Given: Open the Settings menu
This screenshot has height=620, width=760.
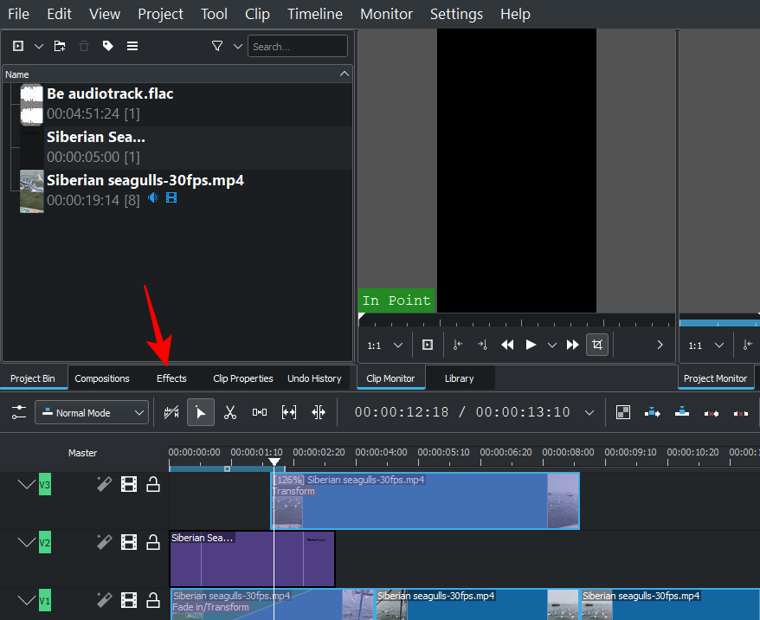Looking at the screenshot, I should (456, 14).
